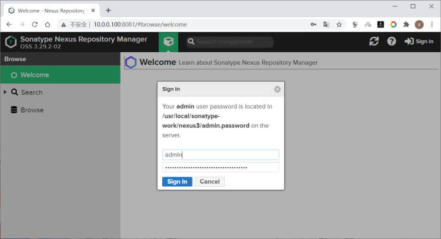441x239 pixels.
Task: Close the Welcome - Nexus Repository tab
Action: pyautogui.click(x=93, y=11)
